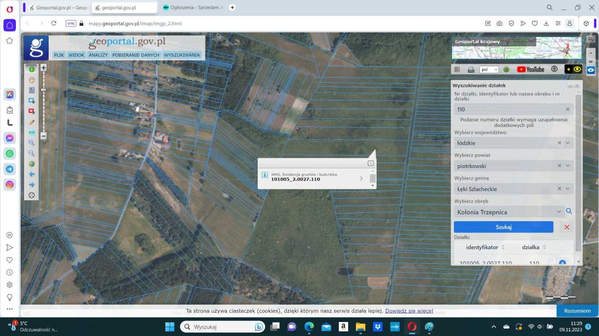Select the green info identify tool
This screenshot has height=336, width=599.
[x=32, y=69]
